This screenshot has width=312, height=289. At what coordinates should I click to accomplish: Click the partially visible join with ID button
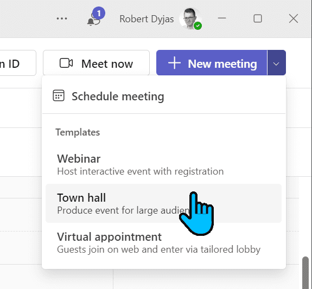(17, 63)
